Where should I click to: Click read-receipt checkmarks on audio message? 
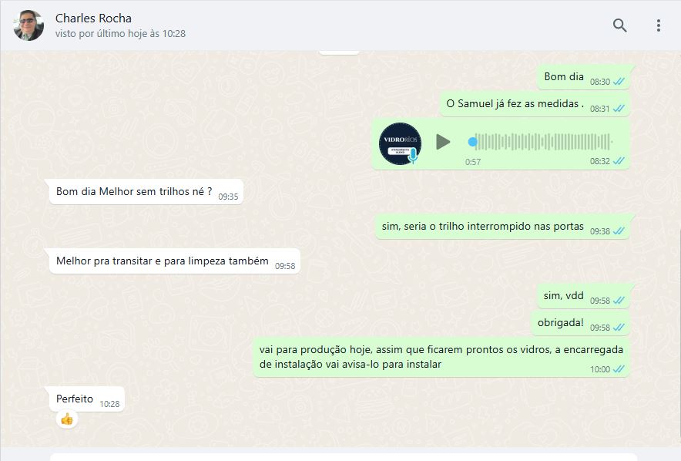tap(619, 161)
